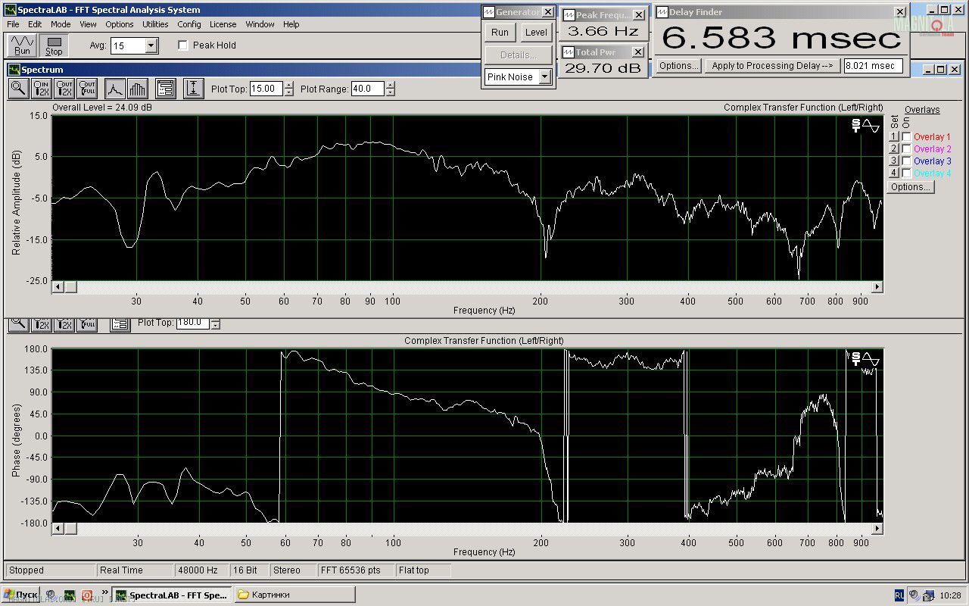Select the bar graph plot style icon

tap(137, 89)
